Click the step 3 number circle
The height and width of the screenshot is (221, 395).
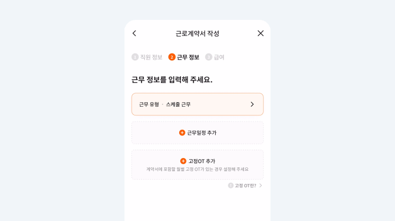click(x=209, y=57)
